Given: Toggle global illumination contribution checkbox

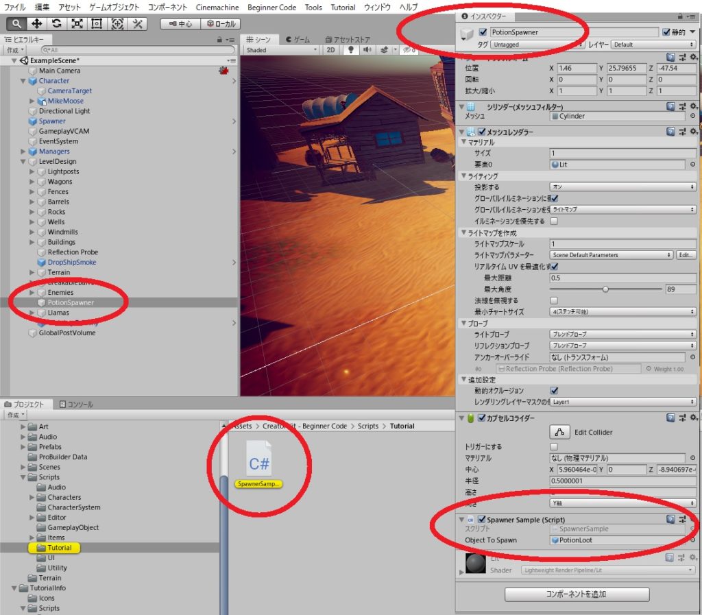Looking at the screenshot, I should 554,198.
